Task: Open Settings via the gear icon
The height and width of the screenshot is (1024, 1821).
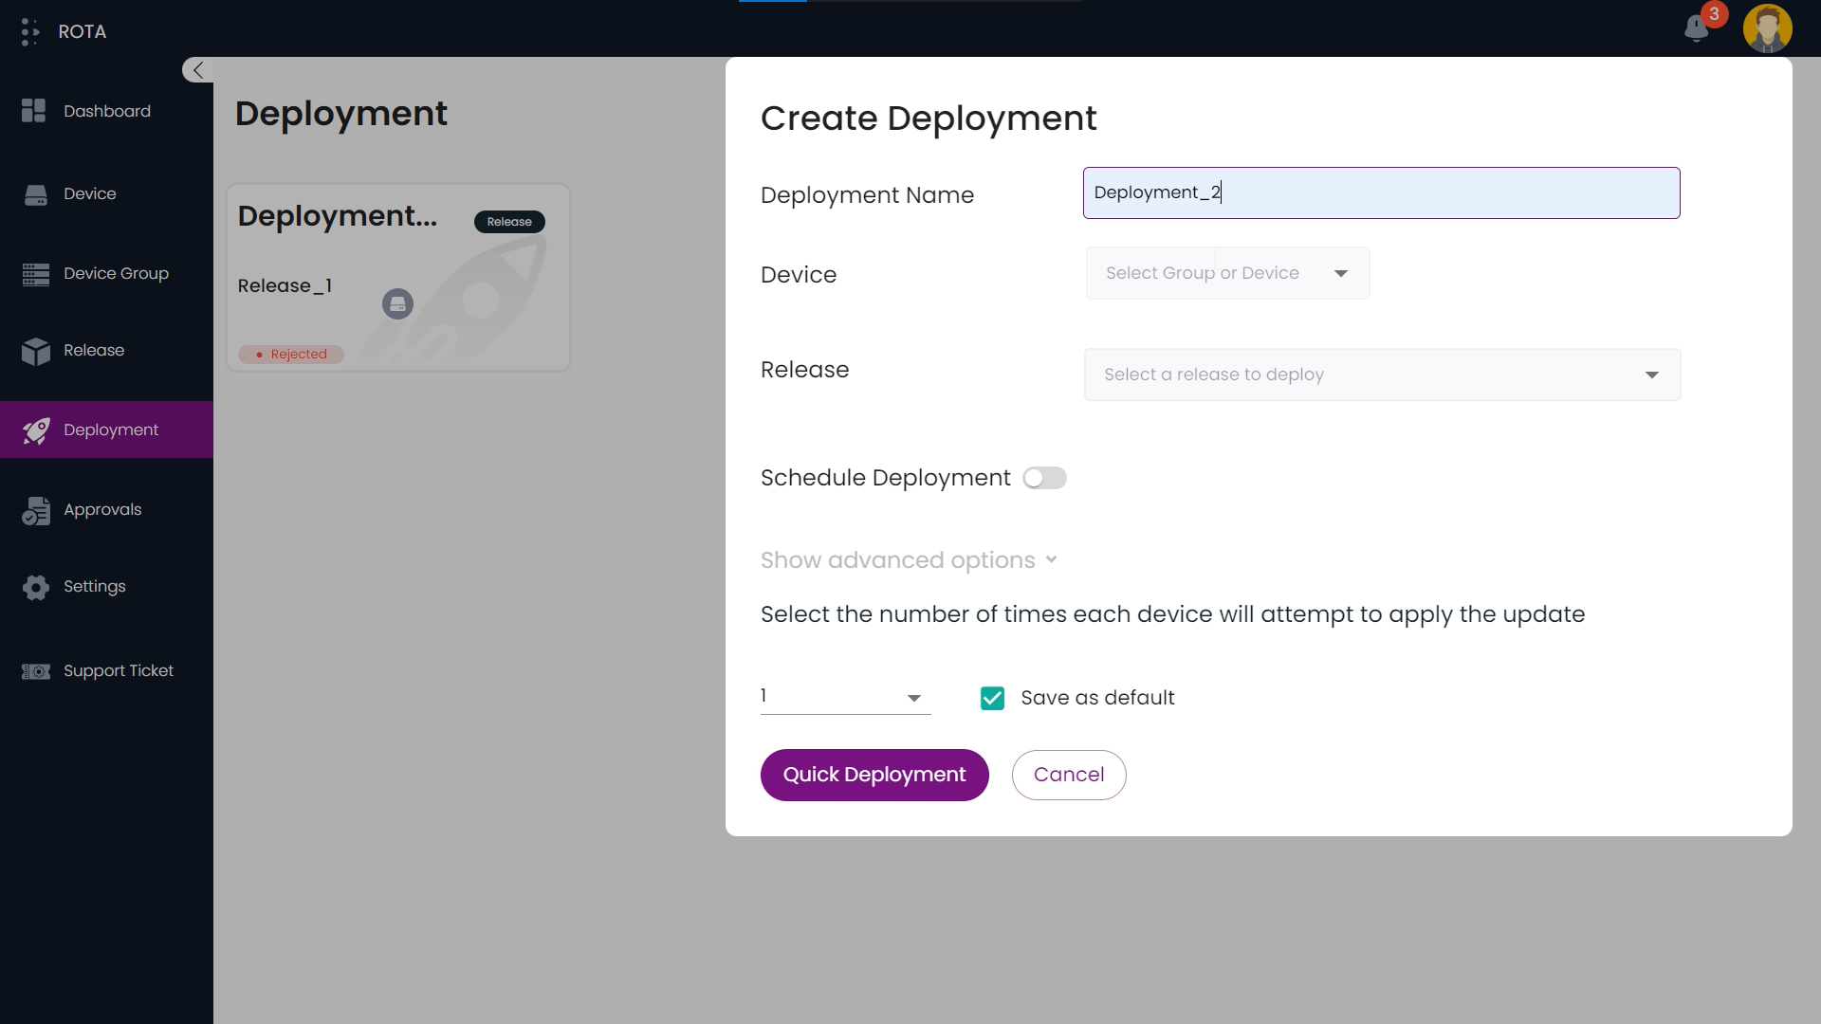Action: pyautogui.click(x=36, y=587)
